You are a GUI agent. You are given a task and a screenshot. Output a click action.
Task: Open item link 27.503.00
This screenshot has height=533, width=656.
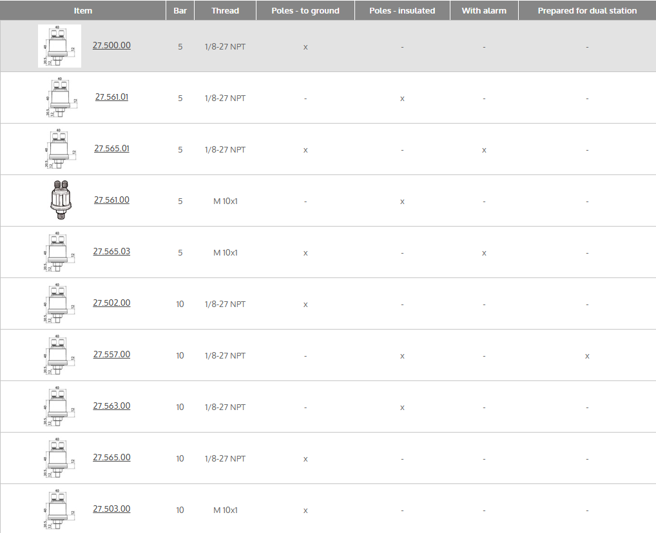click(x=111, y=509)
